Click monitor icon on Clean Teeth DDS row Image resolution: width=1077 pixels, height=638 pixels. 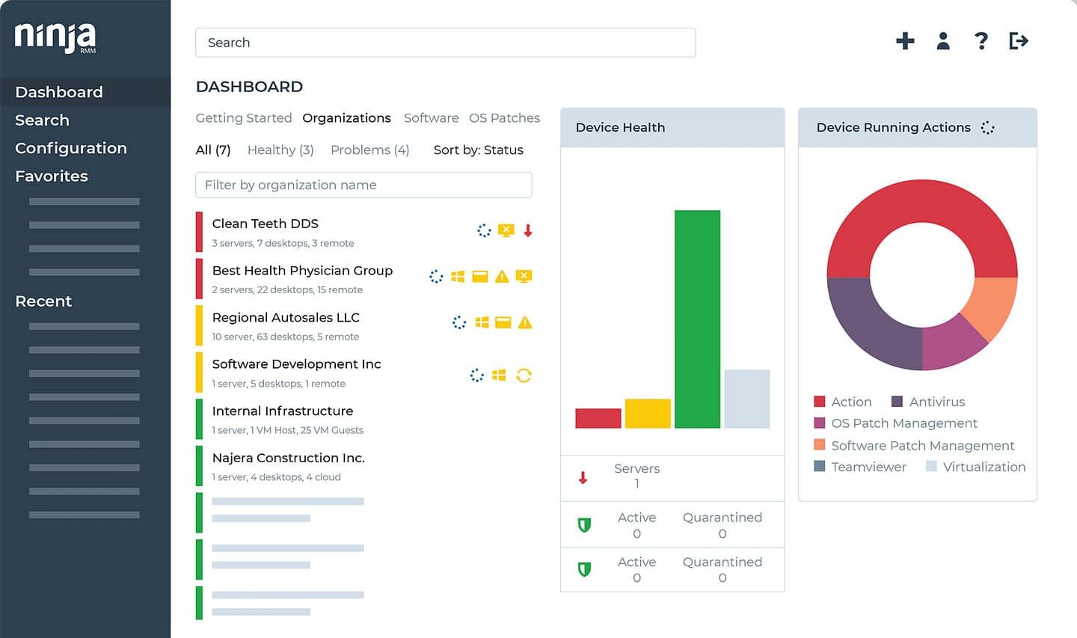[506, 230]
